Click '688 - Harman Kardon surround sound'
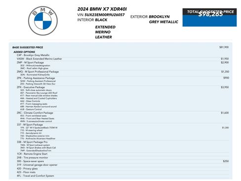Screen dimensions: 241x181 (39, 107)
